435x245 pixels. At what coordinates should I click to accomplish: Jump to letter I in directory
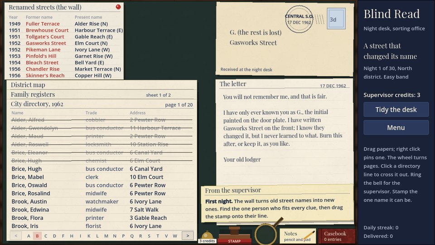(x=80, y=236)
